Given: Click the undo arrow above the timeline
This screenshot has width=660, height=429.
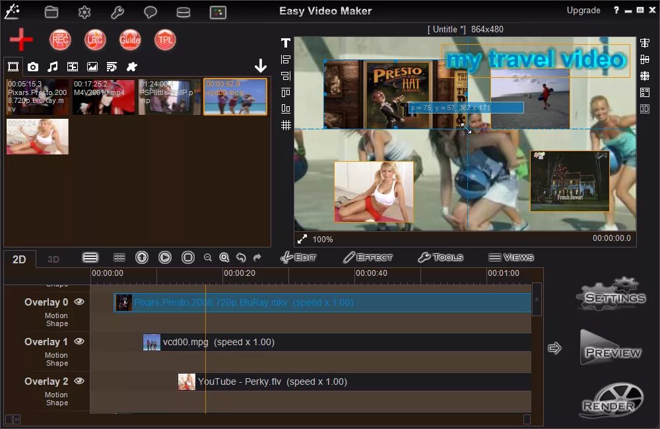Looking at the screenshot, I should [240, 257].
